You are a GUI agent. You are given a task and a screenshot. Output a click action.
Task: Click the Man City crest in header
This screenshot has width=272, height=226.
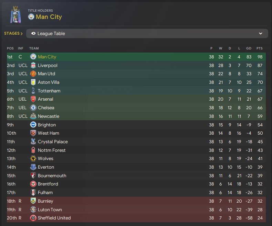pyautogui.click(x=31, y=17)
